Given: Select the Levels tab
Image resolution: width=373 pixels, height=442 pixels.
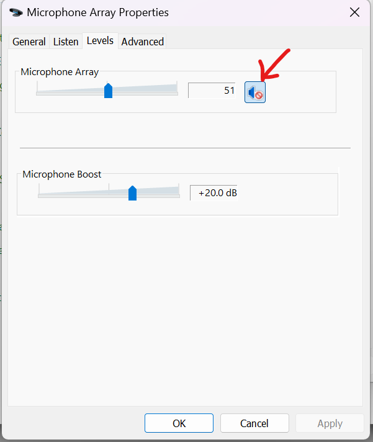Looking at the screenshot, I should [100, 40].
